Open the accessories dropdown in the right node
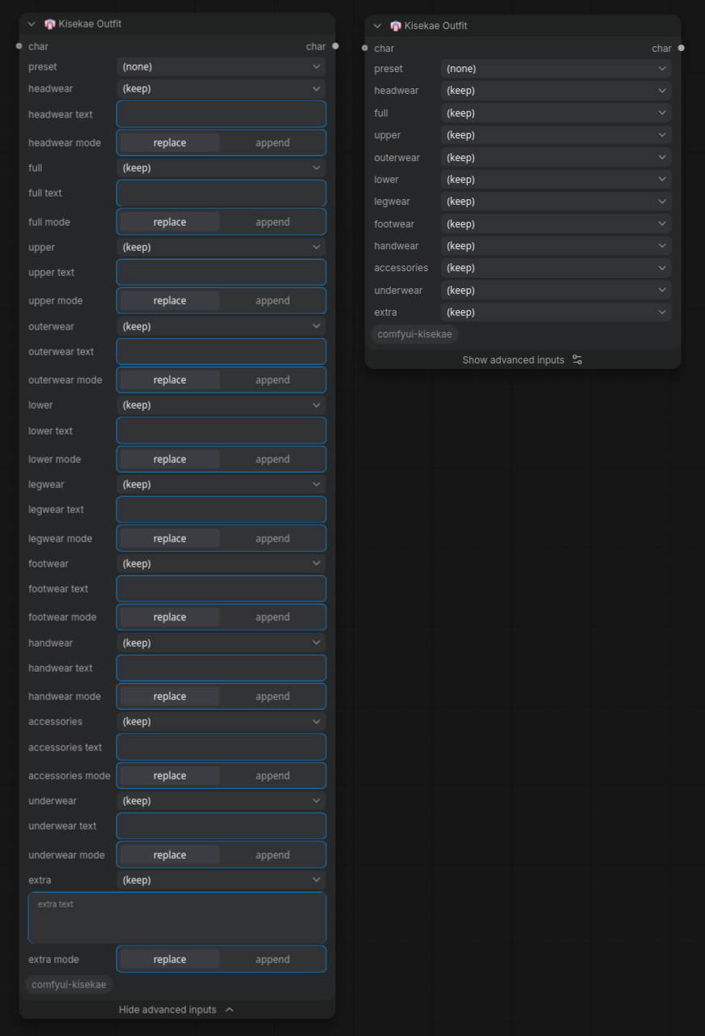 [x=556, y=268]
